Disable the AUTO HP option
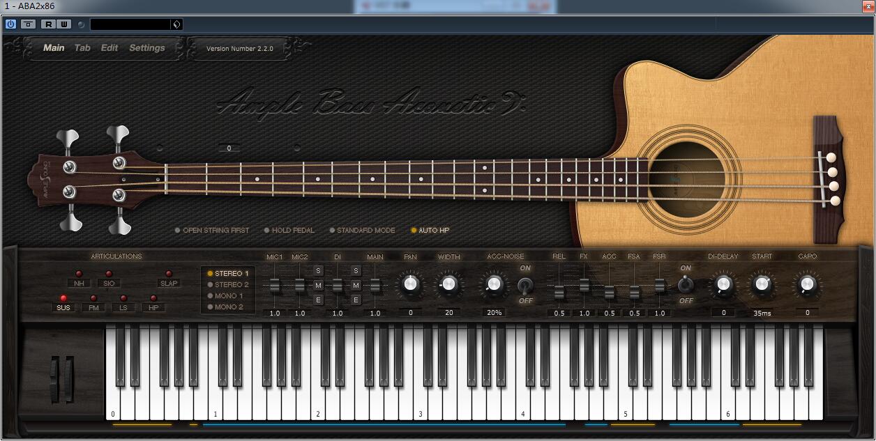Viewport: 876px width, 441px height. coord(430,231)
